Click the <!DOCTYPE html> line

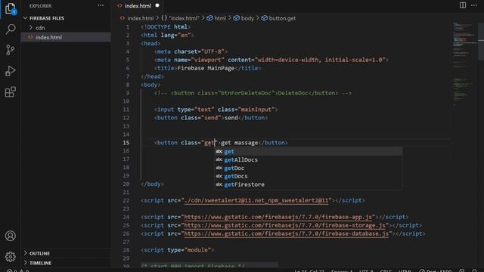(x=166, y=27)
